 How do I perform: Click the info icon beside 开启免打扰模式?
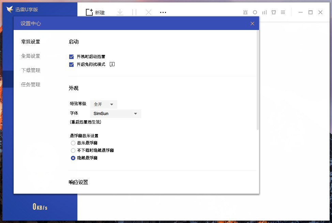pyautogui.click(x=112, y=64)
